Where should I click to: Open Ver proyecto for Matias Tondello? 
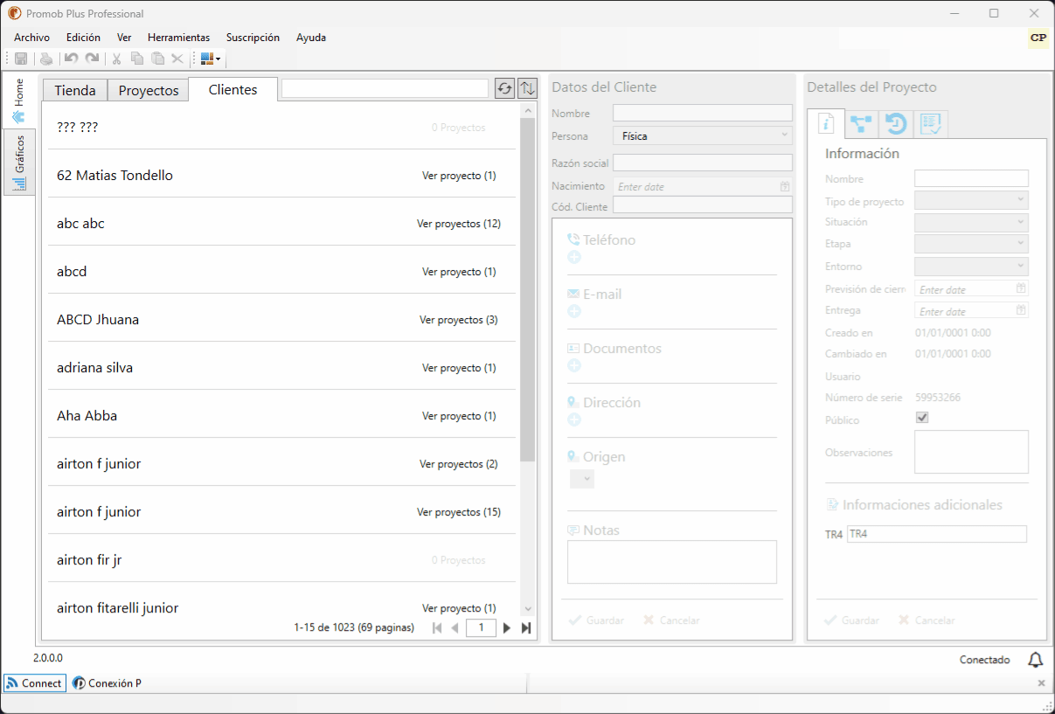[x=459, y=176]
